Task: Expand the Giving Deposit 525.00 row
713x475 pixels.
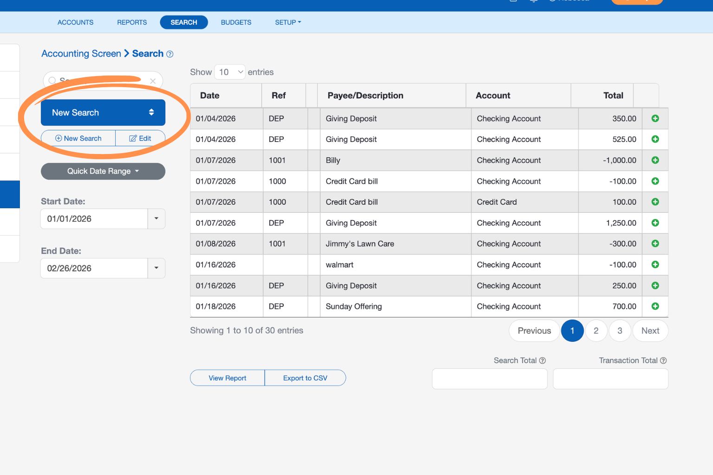Action: [655, 139]
